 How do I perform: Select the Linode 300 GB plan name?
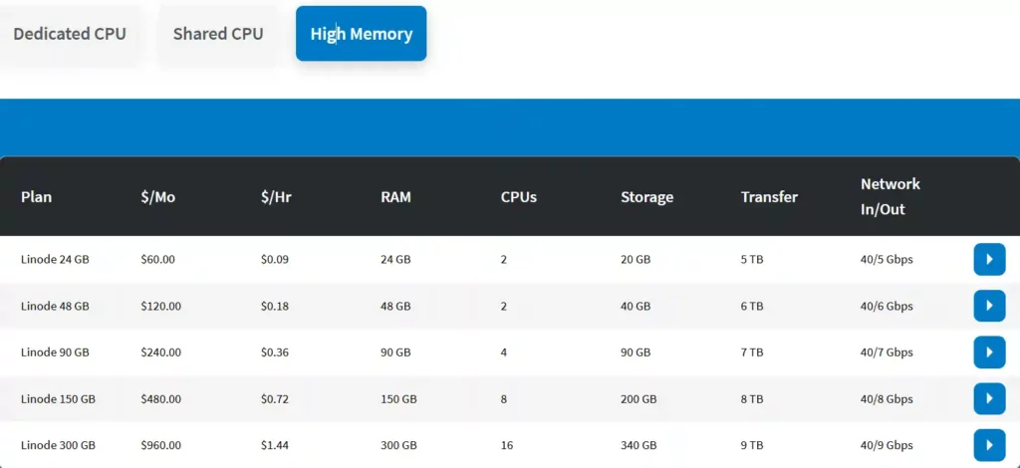58,446
